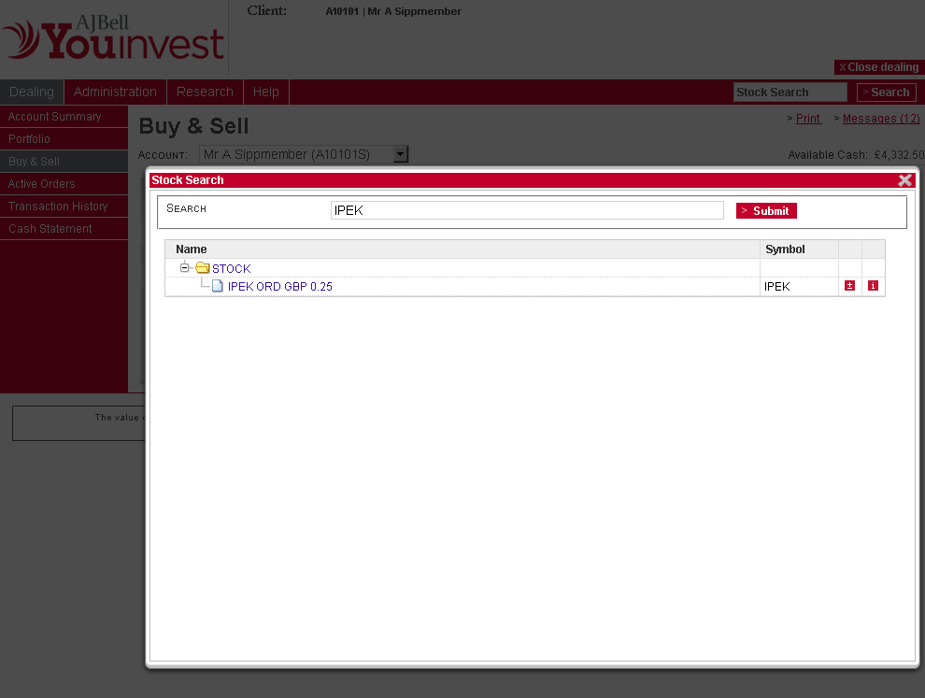
Task: Click the Print link
Action: coord(808,119)
